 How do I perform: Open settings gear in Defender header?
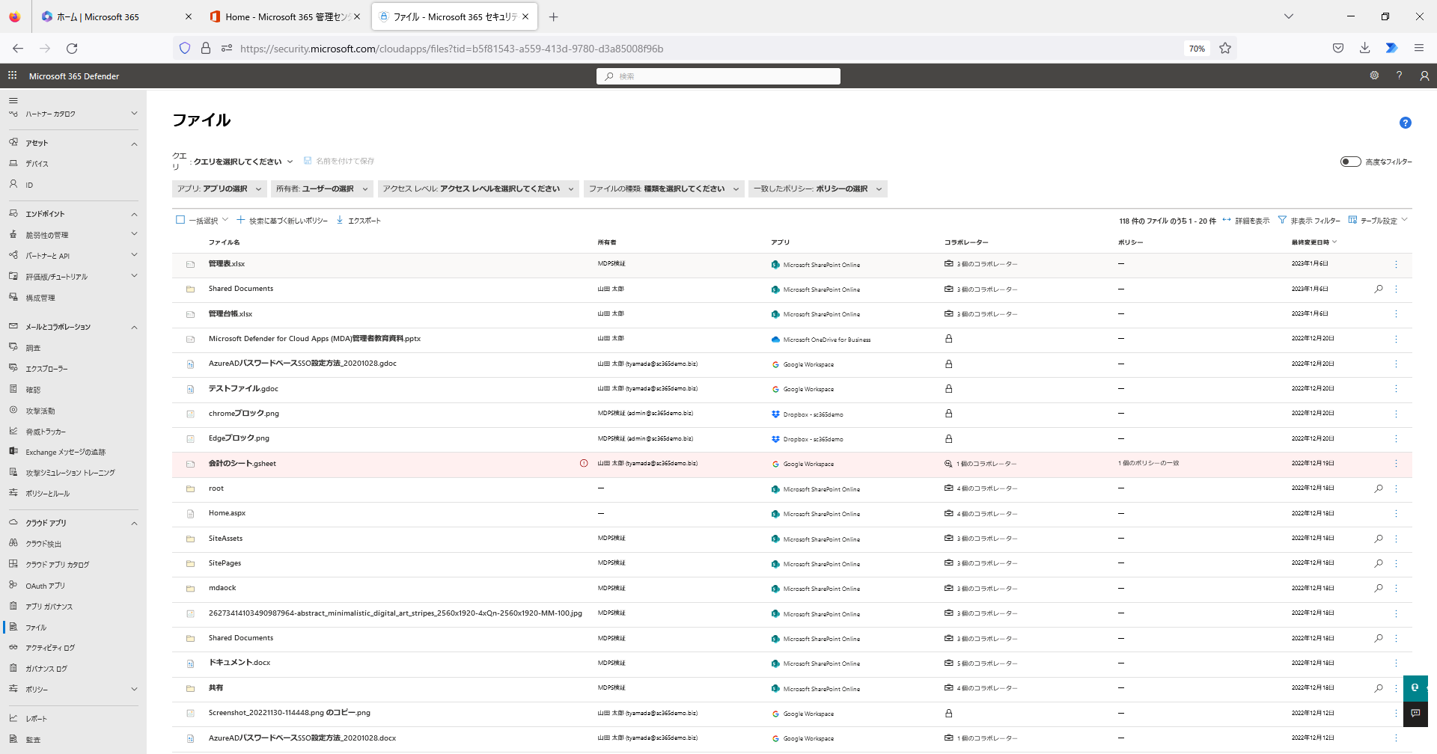click(1374, 76)
